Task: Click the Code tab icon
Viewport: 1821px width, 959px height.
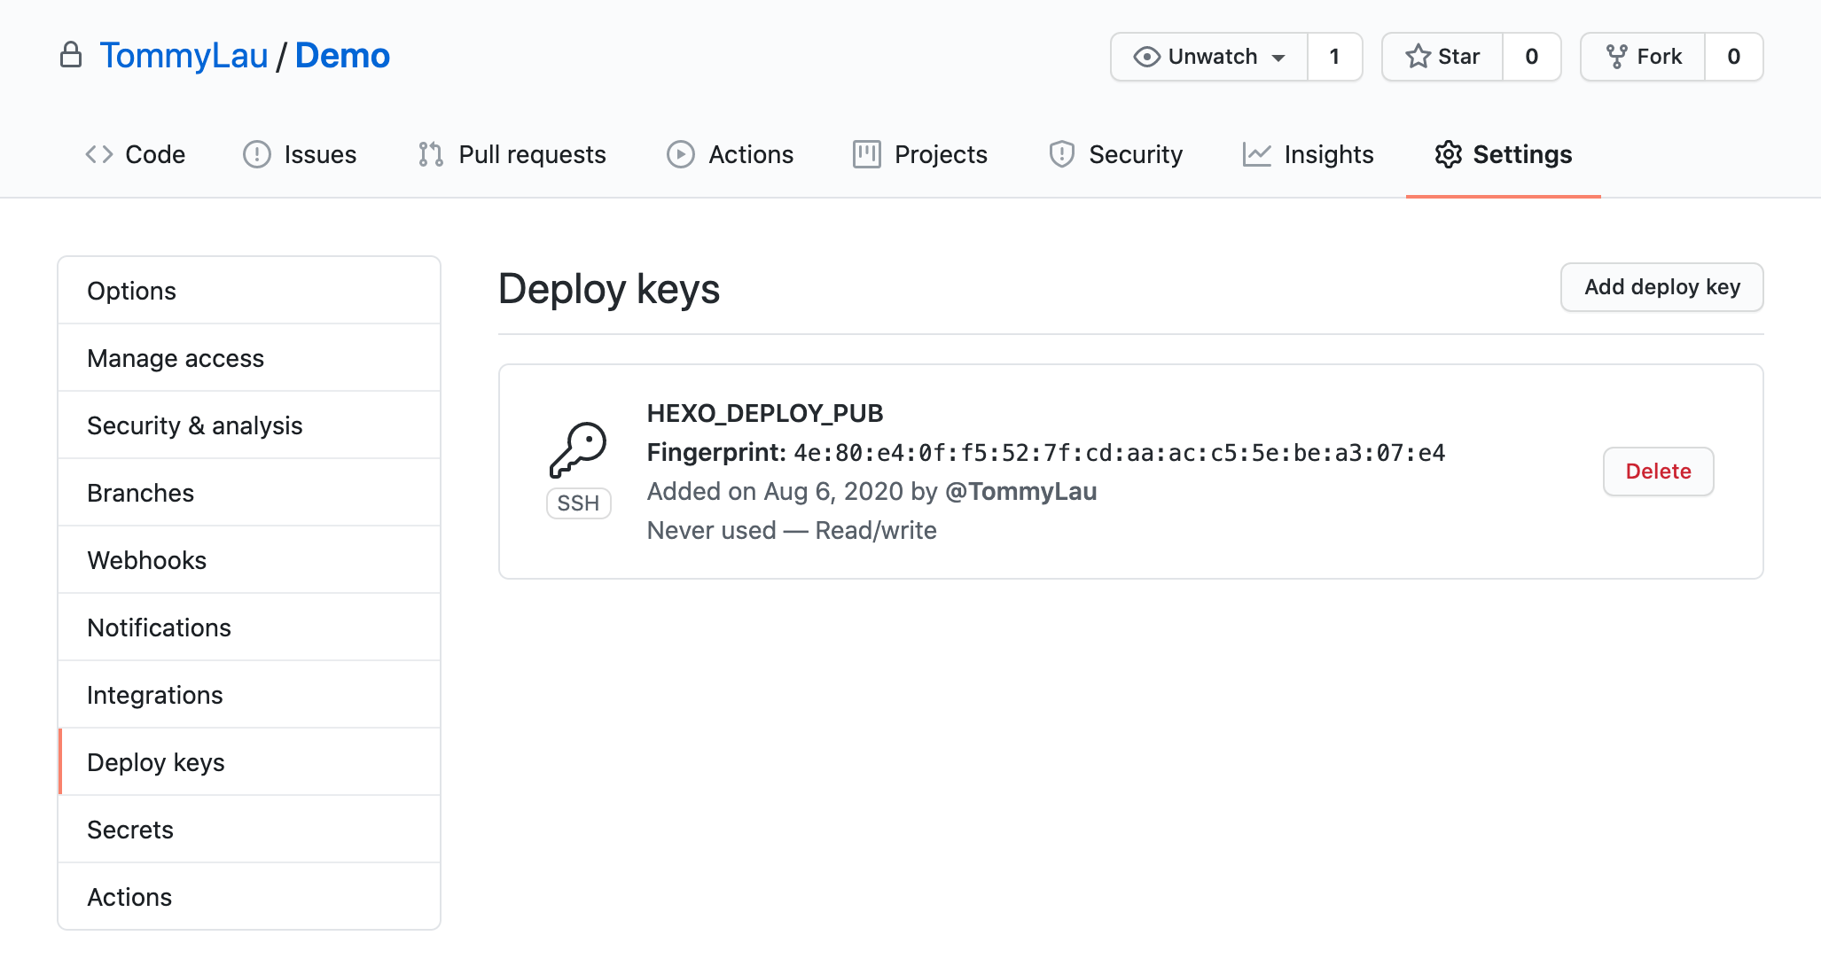Action: point(98,154)
